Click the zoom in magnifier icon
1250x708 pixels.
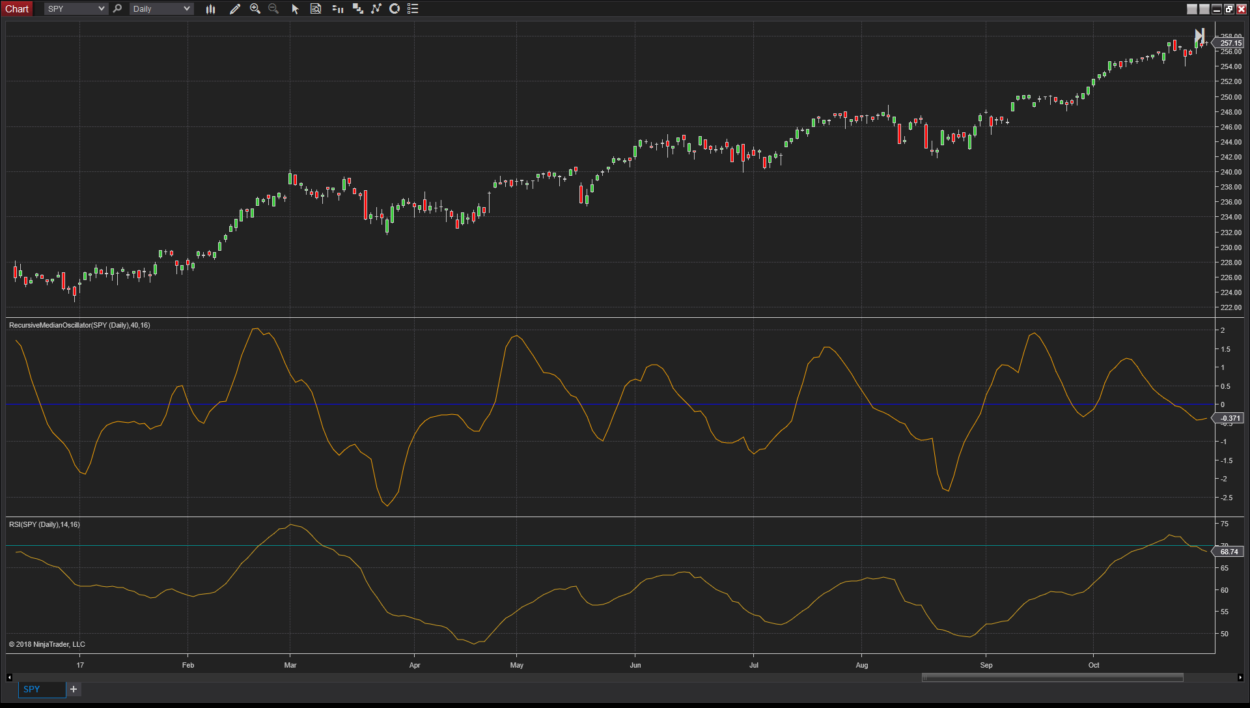tap(255, 8)
